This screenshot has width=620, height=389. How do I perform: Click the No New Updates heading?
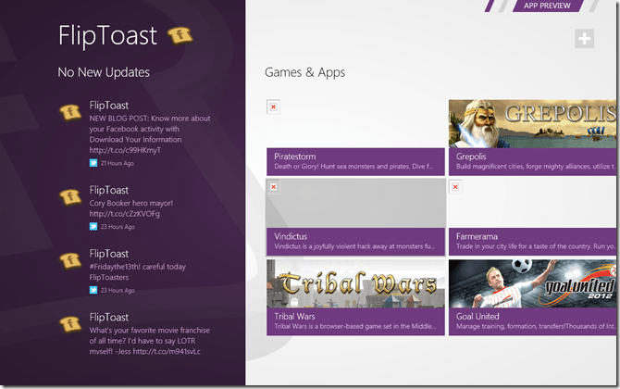click(x=103, y=72)
